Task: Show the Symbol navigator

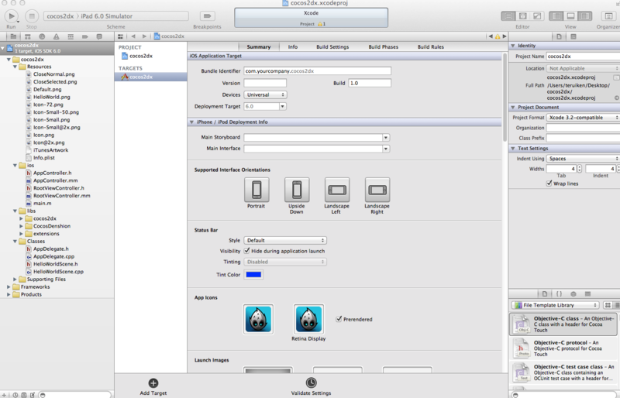Action: click(x=28, y=36)
